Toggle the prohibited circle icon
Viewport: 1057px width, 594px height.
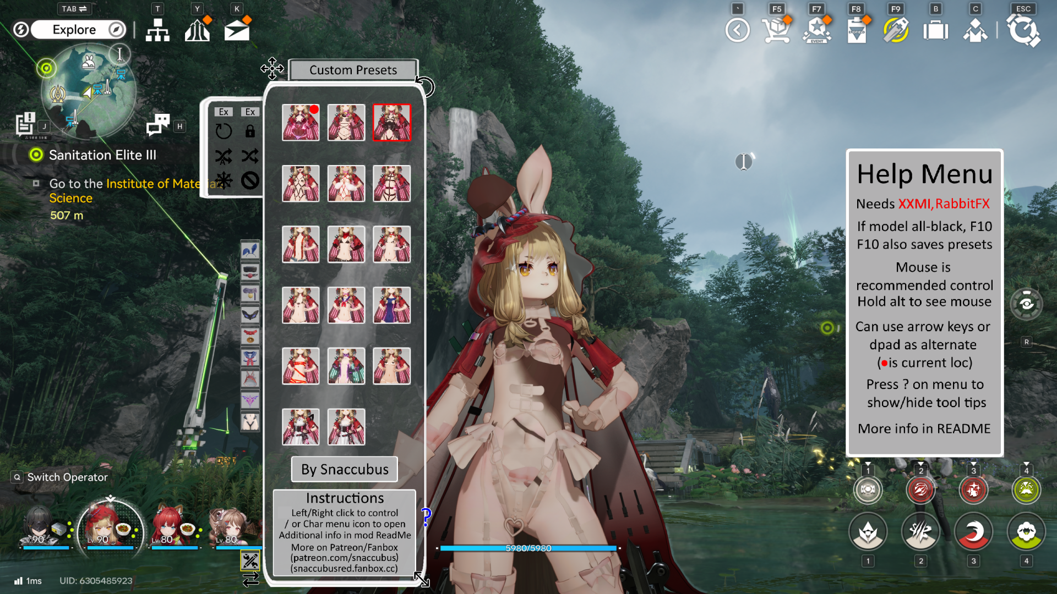(x=250, y=180)
